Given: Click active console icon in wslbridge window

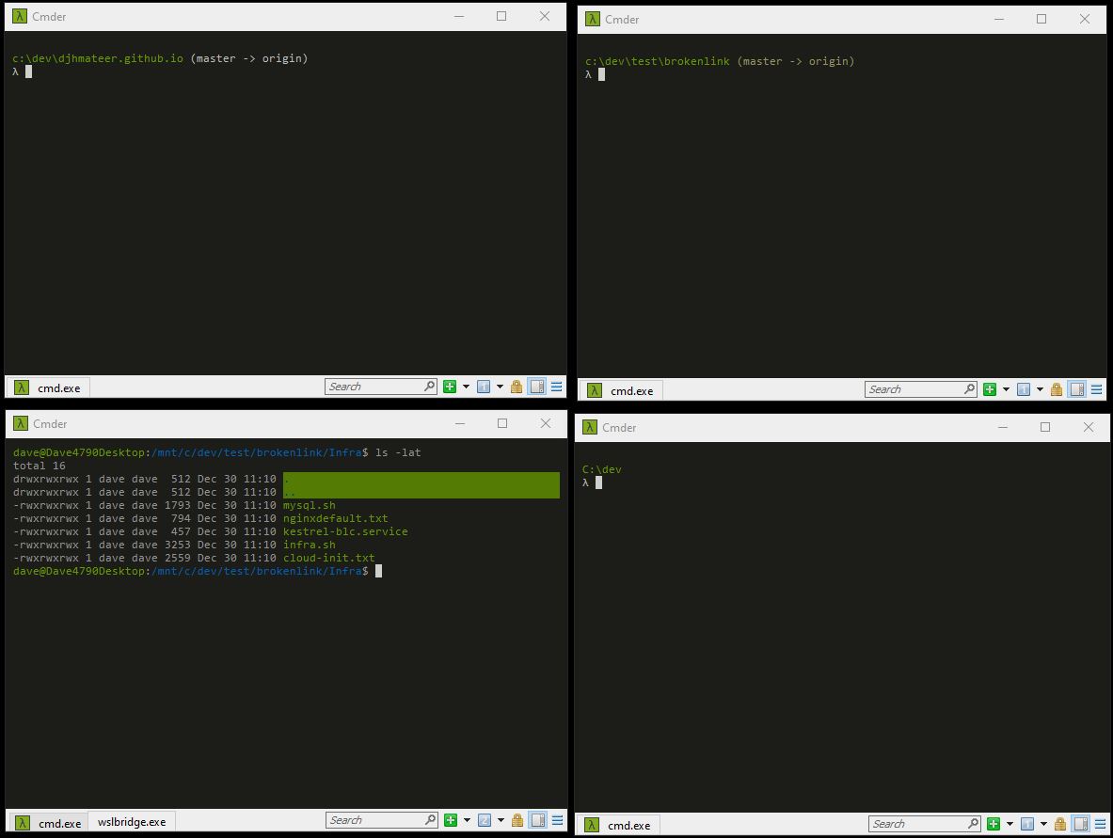Looking at the screenshot, I should click(x=485, y=820).
